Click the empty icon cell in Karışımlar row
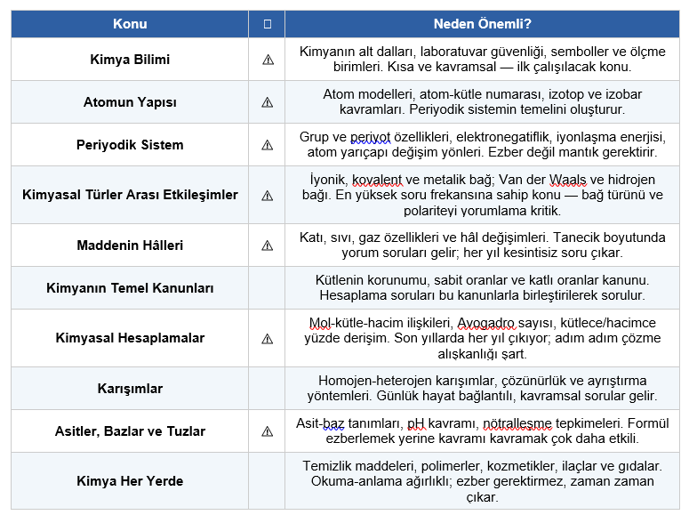The width and height of the screenshot is (689, 515). click(268, 389)
